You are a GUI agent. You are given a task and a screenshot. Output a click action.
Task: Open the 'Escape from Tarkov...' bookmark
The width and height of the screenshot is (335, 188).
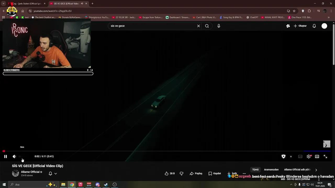(x=151, y=17)
